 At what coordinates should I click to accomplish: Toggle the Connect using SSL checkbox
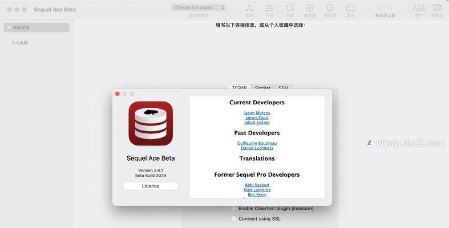coord(234,218)
